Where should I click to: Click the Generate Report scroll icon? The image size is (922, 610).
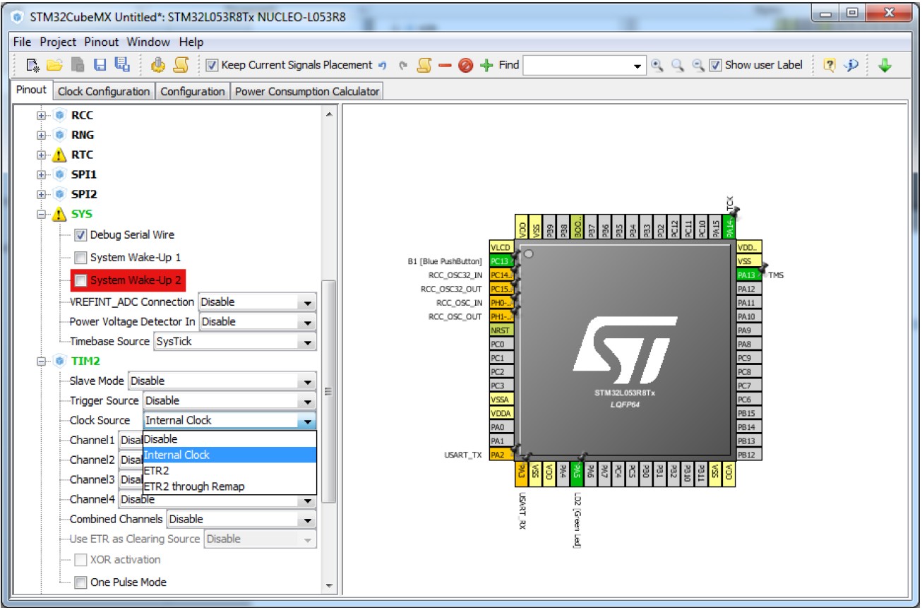click(181, 66)
